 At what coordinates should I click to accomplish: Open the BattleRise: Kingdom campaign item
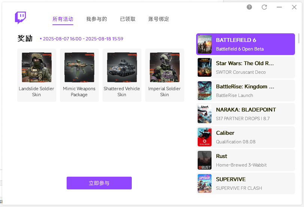pos(245,91)
